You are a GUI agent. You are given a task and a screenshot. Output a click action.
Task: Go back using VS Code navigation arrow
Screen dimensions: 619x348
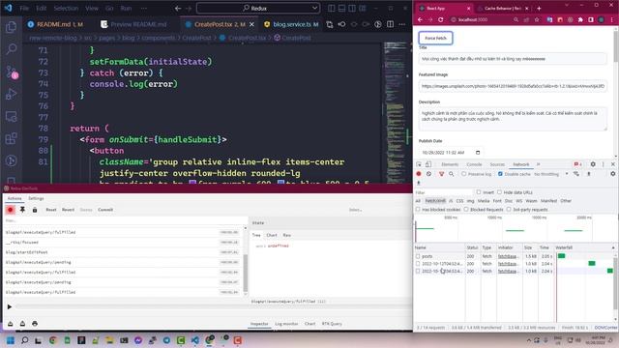point(178,8)
